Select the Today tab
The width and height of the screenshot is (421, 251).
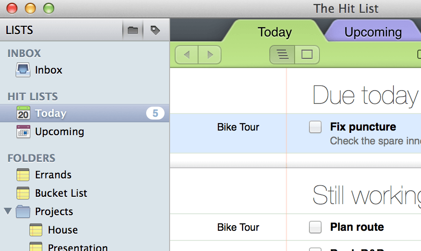tap(274, 32)
